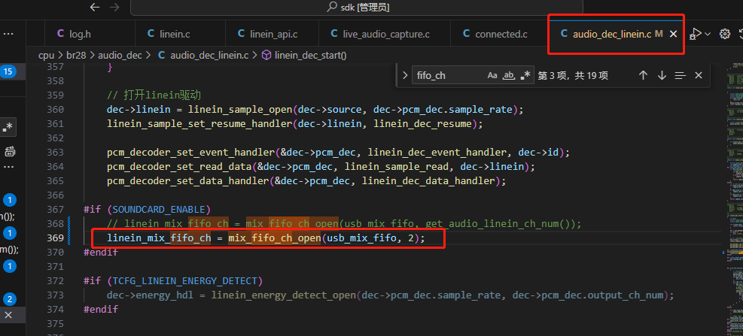Click the book-shaped icon below the side panel regex button
Viewport: 743px width, 336px height.
(10, 152)
